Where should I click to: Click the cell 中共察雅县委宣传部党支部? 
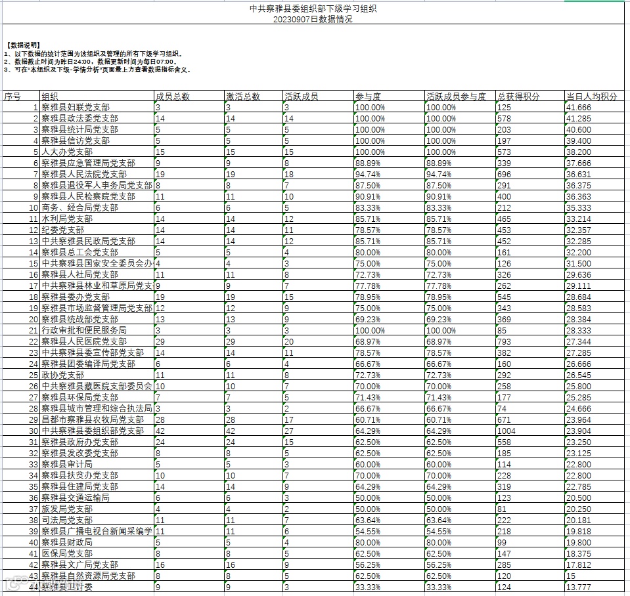pyautogui.click(x=97, y=352)
